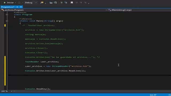171x96 pixels.
Task: Click the commented 'string mensaje;' line
Action: click(36, 34)
